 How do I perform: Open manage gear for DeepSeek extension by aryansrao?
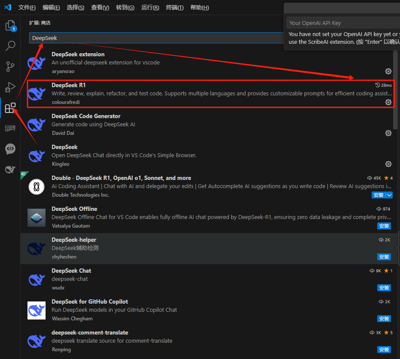click(388, 71)
